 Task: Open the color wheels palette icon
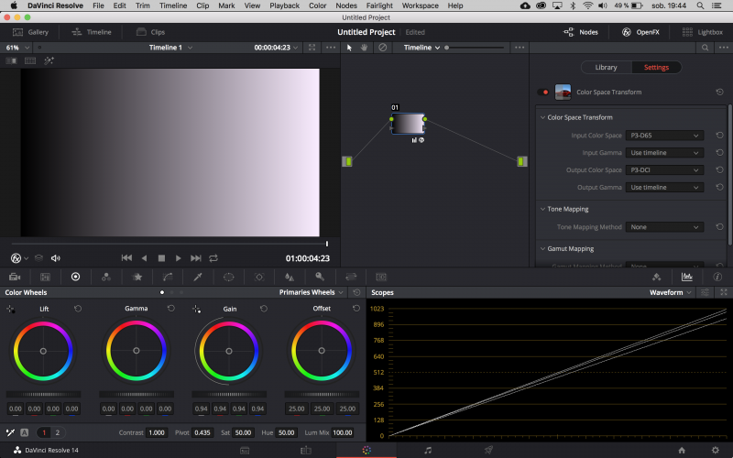click(75, 278)
